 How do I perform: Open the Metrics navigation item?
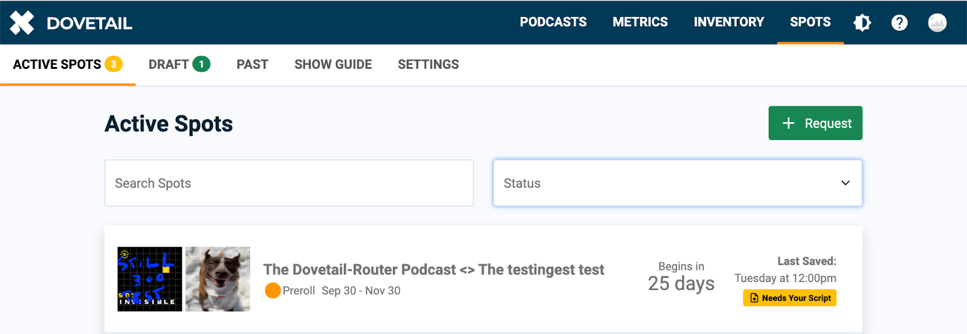tap(640, 22)
